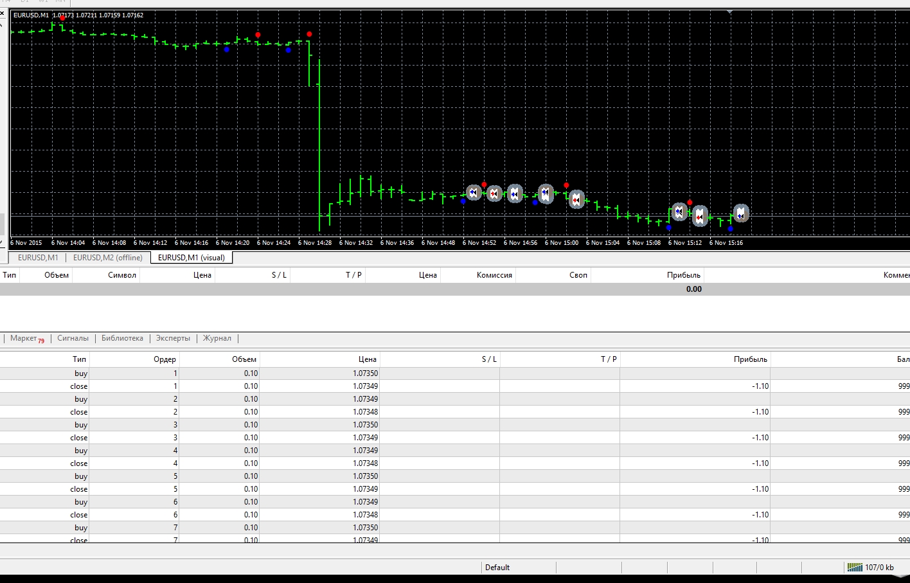Click the connection status bars icon
910x583 pixels.
click(x=855, y=567)
